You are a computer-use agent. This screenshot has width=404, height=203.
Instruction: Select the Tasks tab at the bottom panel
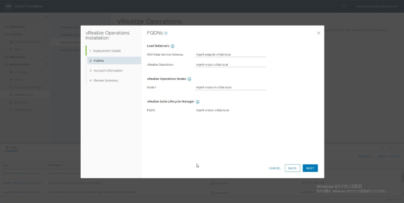(x=12, y=148)
